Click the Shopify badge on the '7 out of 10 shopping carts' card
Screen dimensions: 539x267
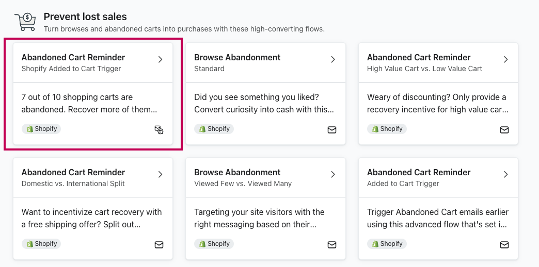(41, 129)
